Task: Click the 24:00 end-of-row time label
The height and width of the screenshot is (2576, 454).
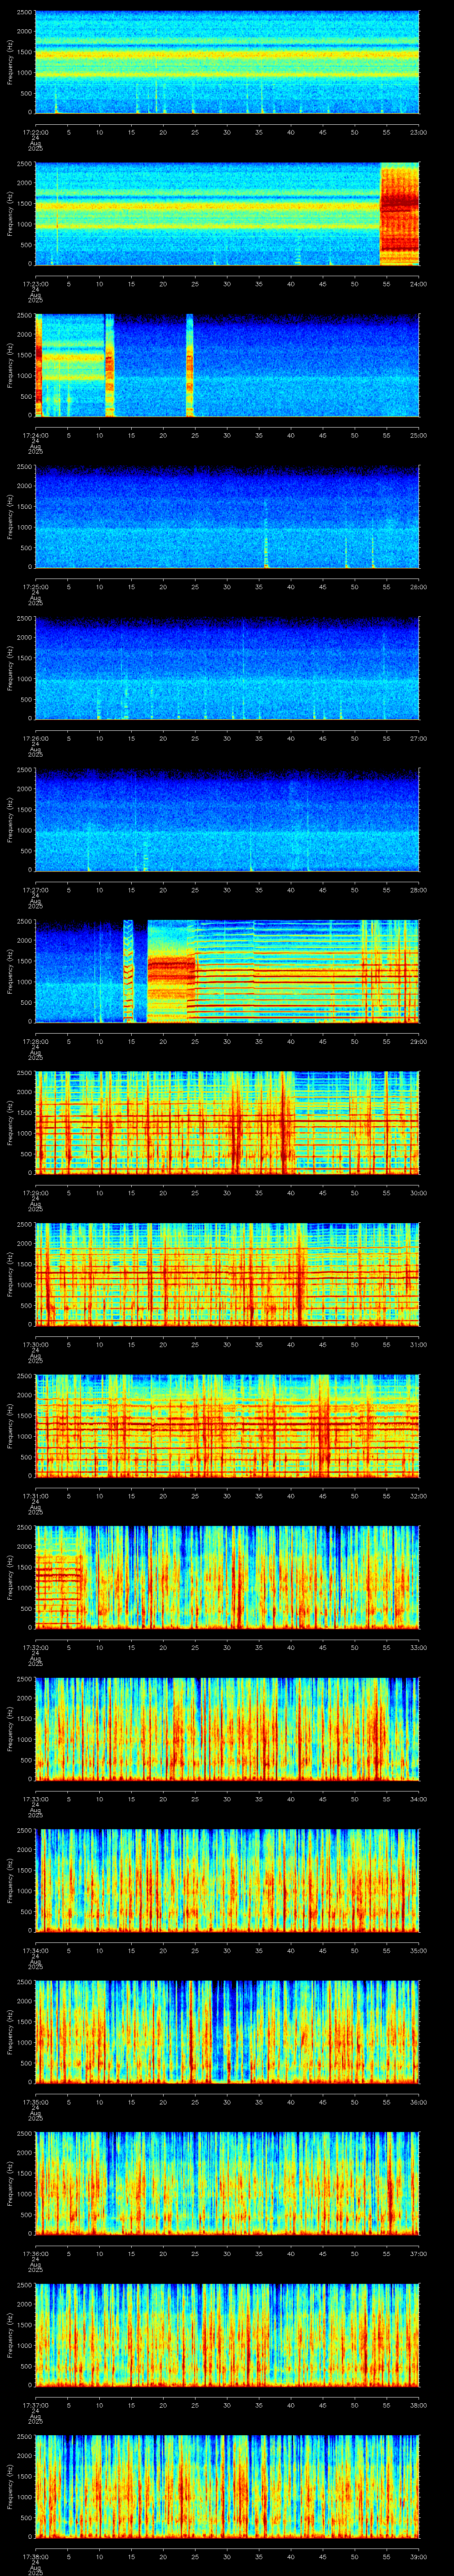Action: [418, 284]
